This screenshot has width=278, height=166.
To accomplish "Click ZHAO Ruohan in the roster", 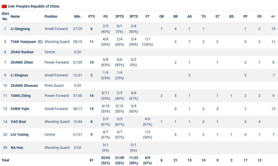I will tap(22, 52).
